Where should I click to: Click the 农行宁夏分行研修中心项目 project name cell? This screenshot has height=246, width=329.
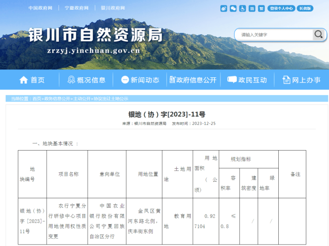point(67,221)
